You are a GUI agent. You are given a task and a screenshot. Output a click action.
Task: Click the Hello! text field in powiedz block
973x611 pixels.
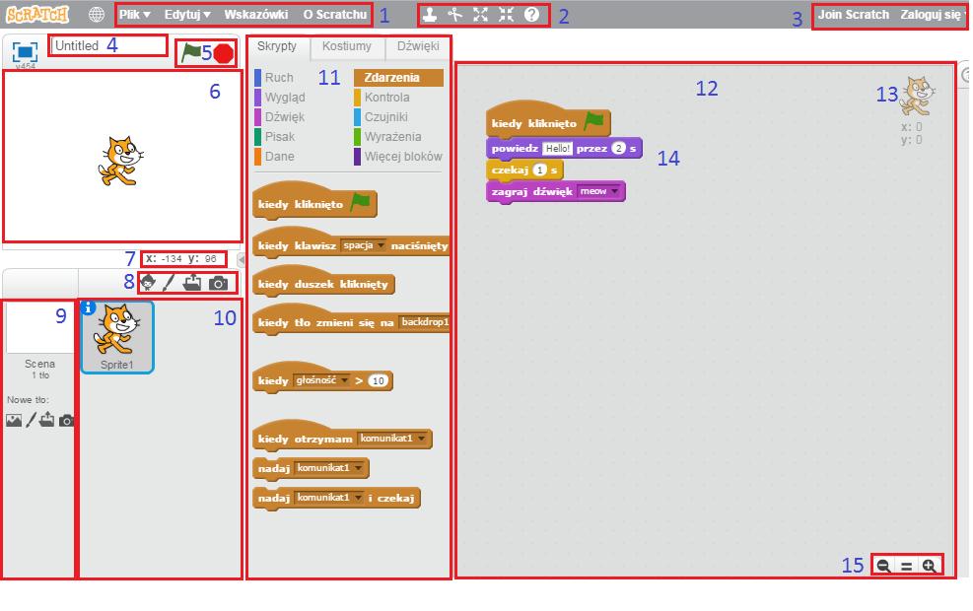tap(557, 148)
